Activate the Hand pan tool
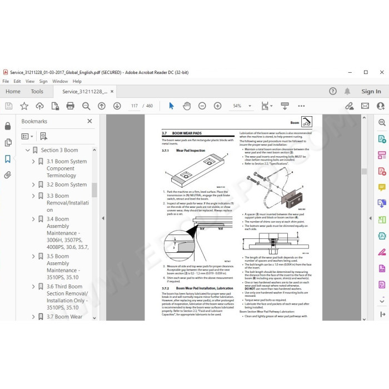The height and width of the screenshot is (389, 389). 187,106
